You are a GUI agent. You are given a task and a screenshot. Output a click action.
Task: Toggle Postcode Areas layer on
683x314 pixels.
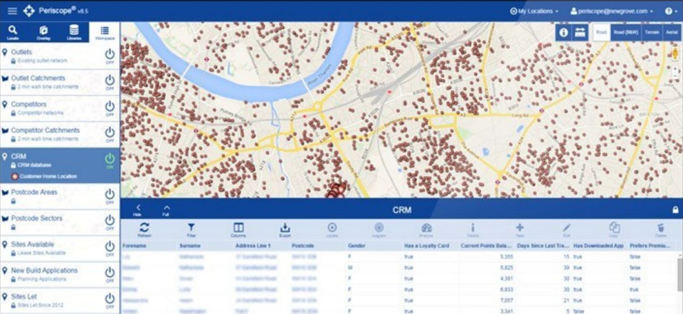click(x=110, y=197)
